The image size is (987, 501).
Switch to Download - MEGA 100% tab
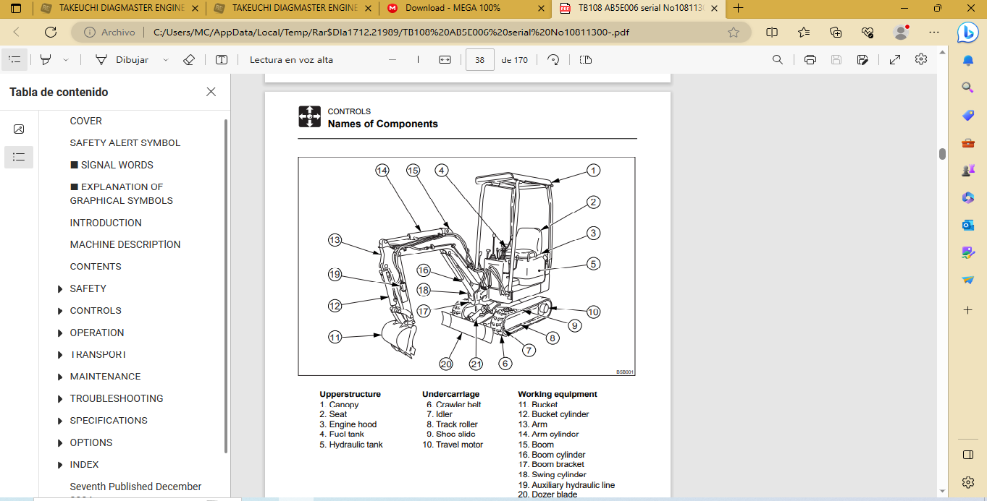(x=453, y=9)
